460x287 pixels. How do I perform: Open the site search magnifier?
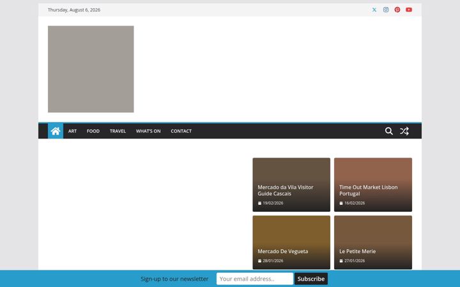click(388, 131)
